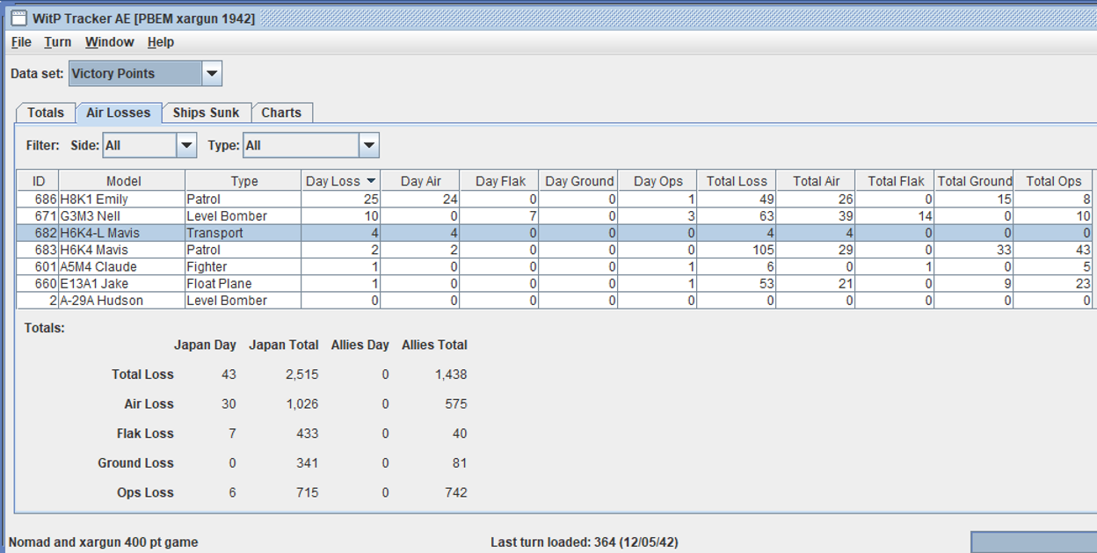Click the window icon in title bar

(x=18, y=18)
